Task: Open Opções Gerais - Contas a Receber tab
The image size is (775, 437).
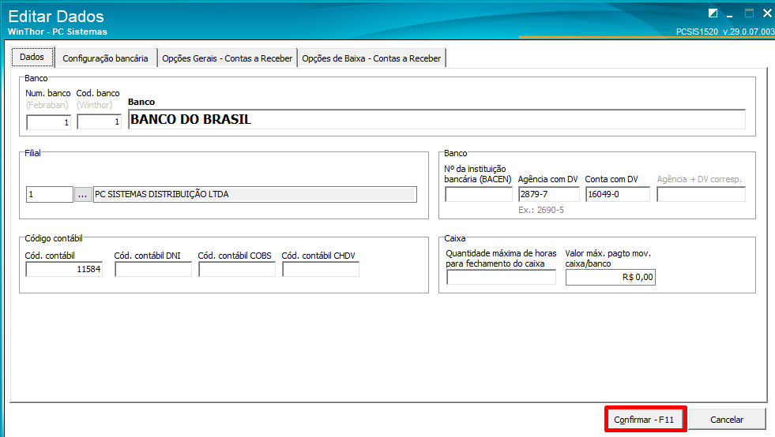Action: click(x=228, y=58)
